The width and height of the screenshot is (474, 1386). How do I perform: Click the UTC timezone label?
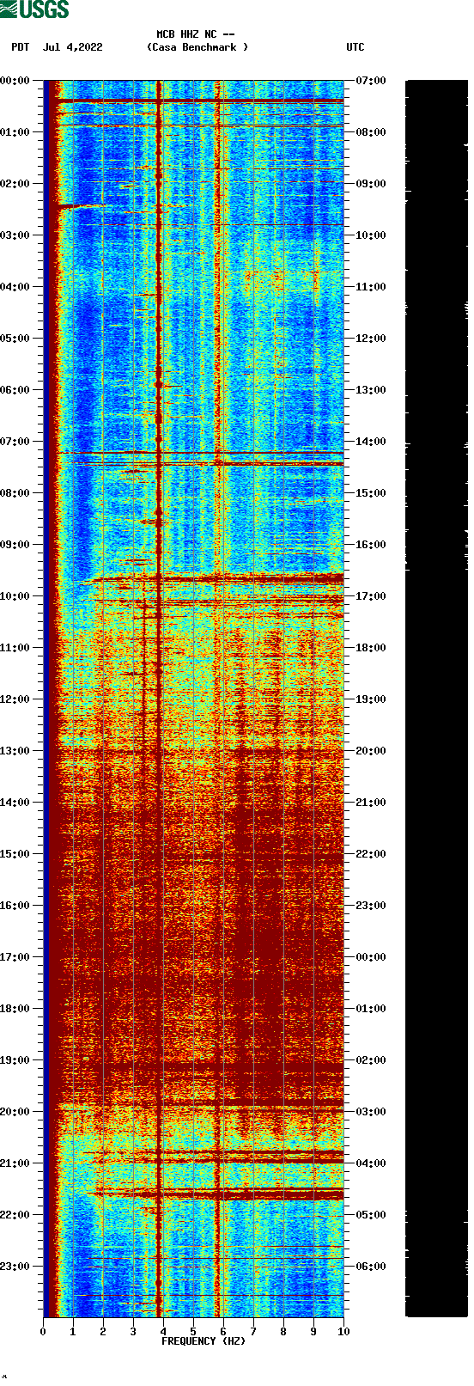(355, 47)
